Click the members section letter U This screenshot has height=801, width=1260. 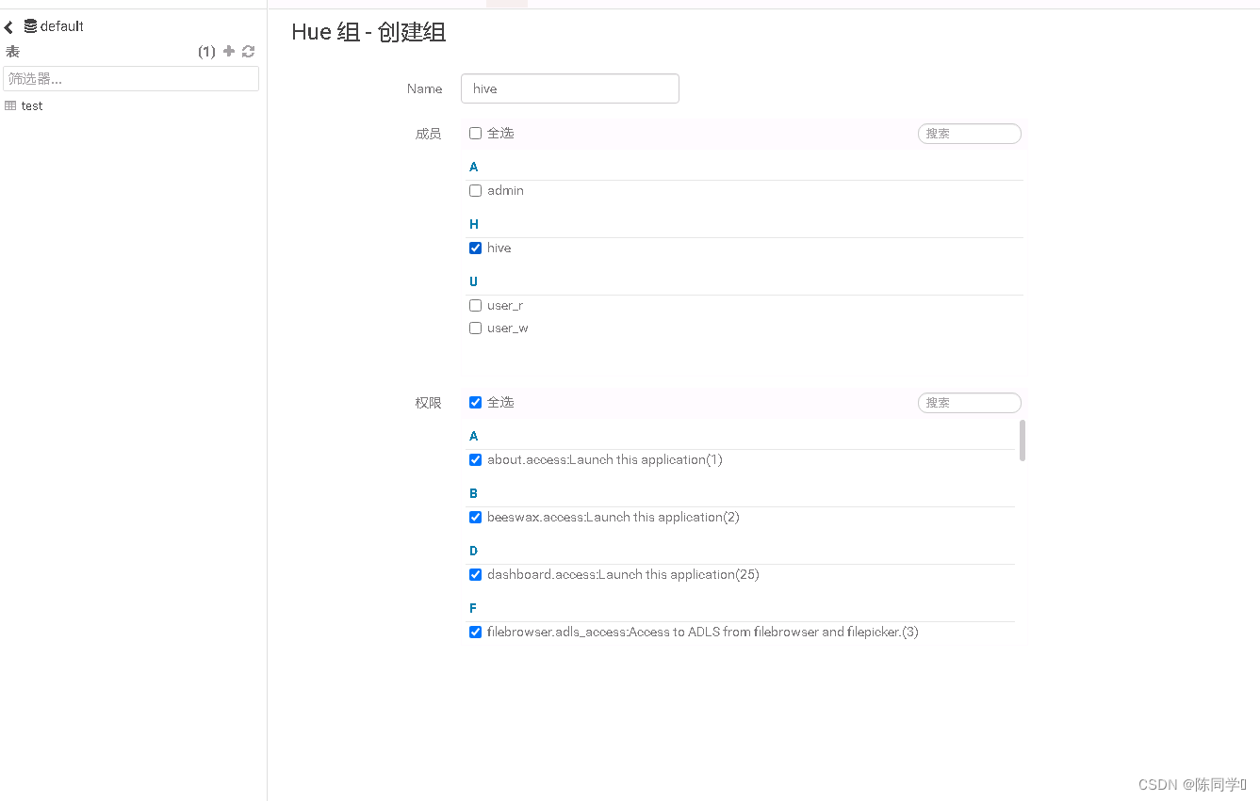(x=474, y=281)
